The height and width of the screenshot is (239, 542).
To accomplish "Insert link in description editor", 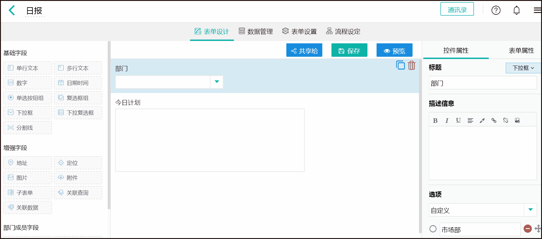I will pos(494,120).
